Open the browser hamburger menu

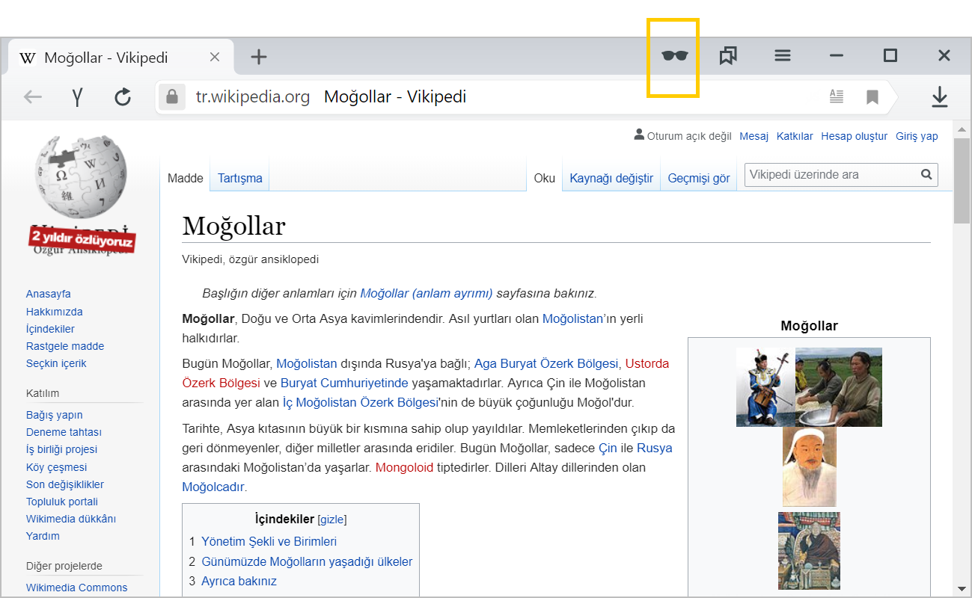tap(783, 55)
